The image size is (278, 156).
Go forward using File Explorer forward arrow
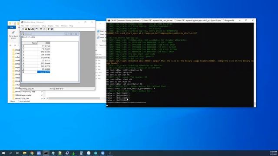pos(15,45)
